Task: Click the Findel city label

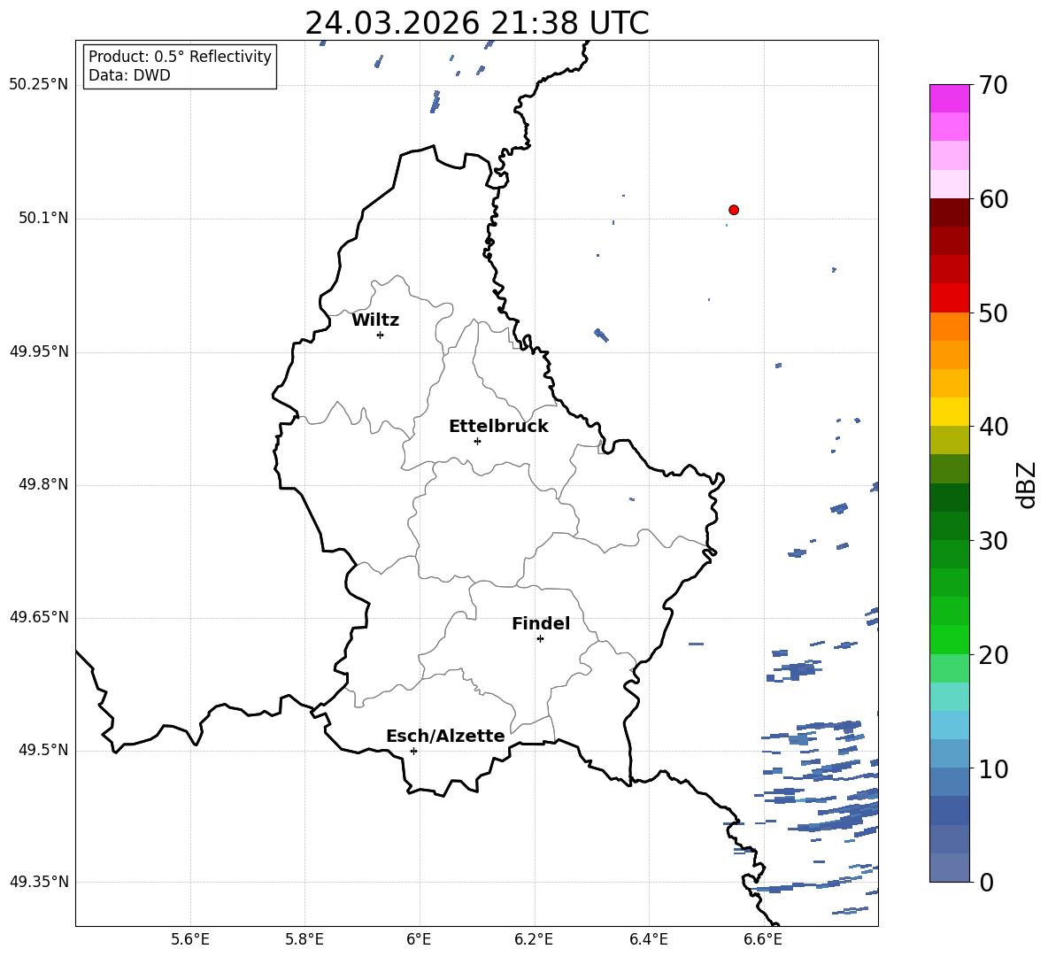Action: 541,624
